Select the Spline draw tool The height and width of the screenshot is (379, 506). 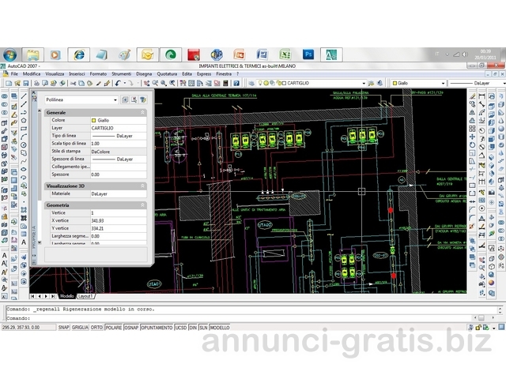[24, 161]
